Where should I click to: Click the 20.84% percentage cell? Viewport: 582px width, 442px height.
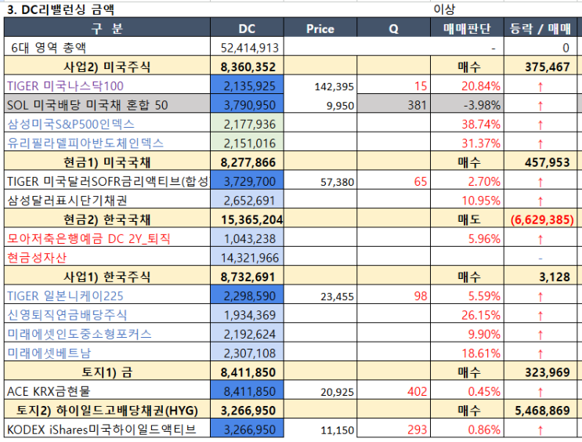pos(467,85)
